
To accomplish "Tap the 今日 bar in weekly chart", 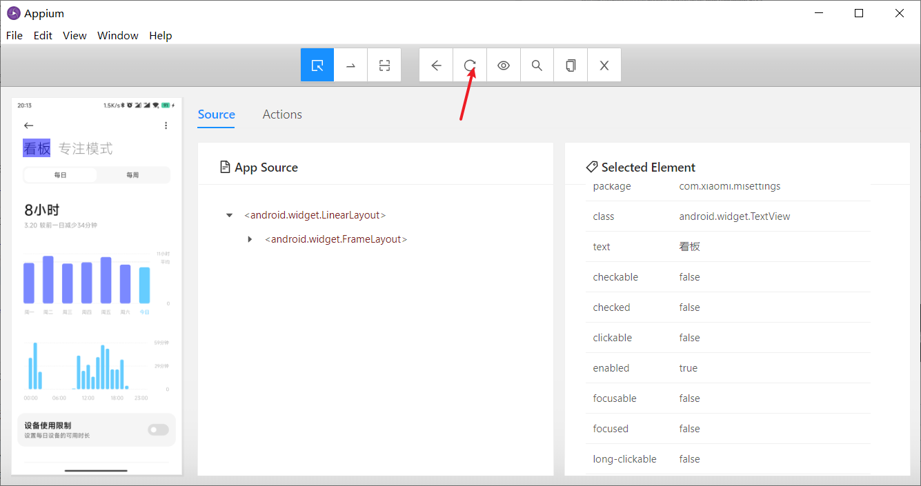I will pyautogui.click(x=144, y=285).
